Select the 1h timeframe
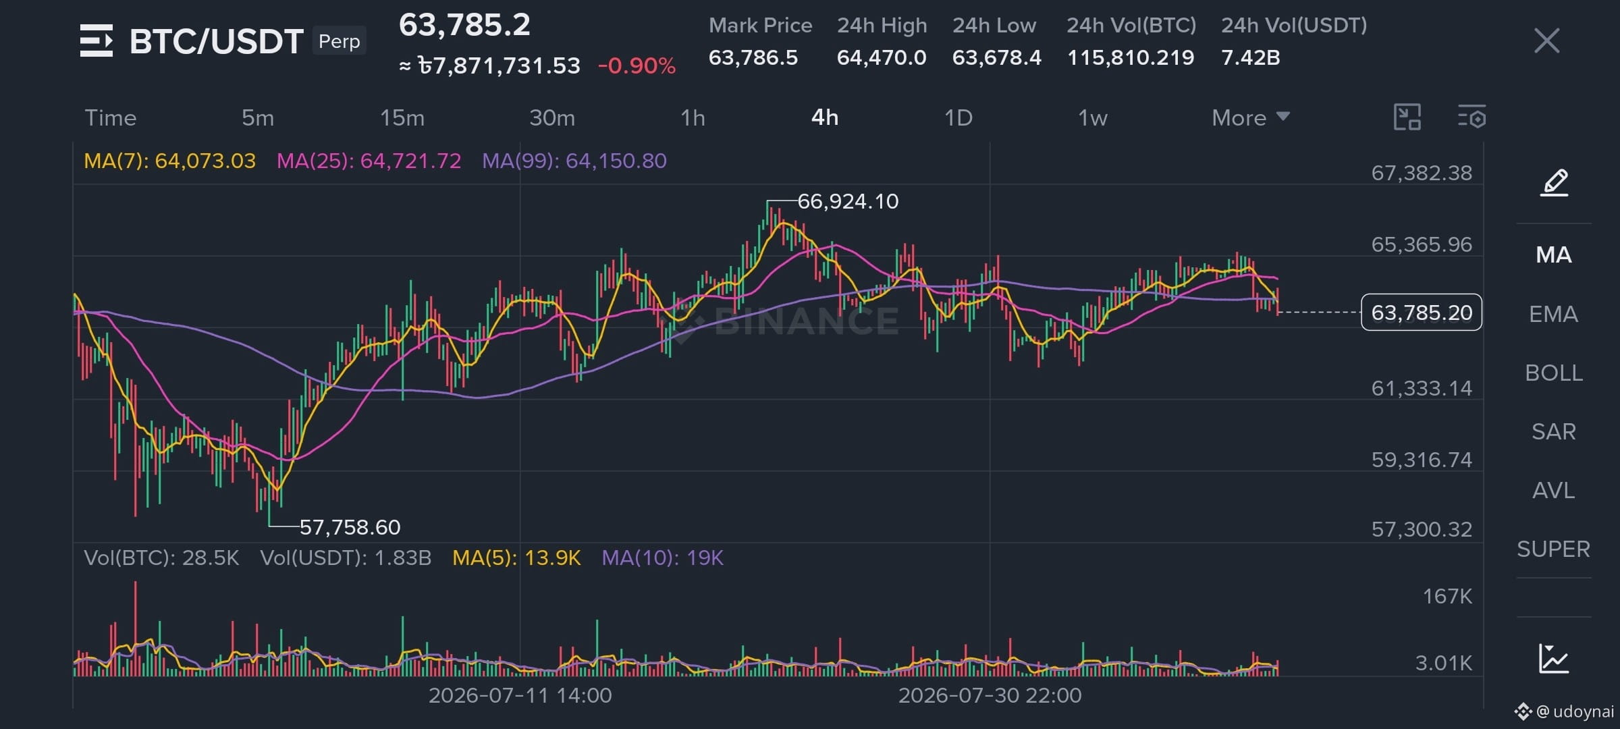 pyautogui.click(x=693, y=117)
